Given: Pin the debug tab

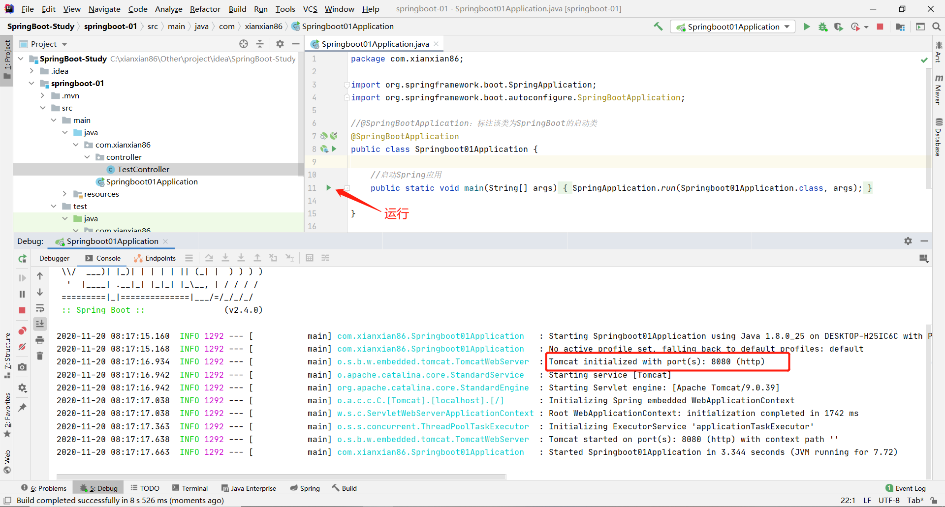Looking at the screenshot, I should click(22, 407).
